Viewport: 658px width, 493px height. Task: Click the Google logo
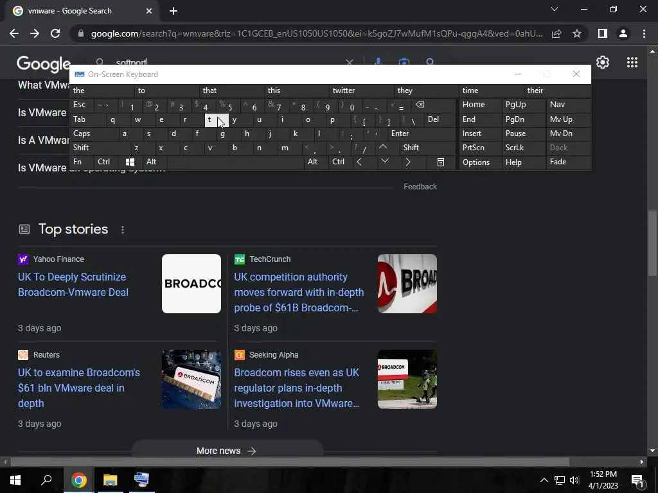[44, 64]
